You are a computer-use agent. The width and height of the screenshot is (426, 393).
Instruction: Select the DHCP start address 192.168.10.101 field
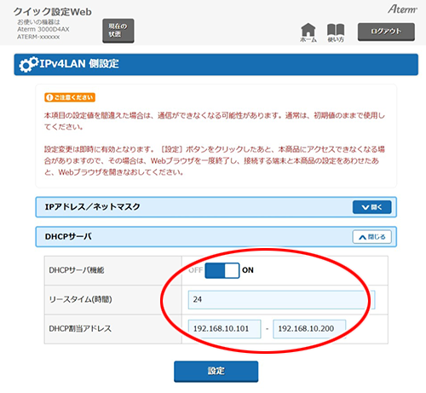click(224, 329)
